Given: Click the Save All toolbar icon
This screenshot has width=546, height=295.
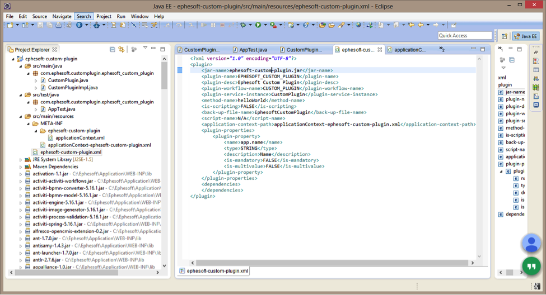Looking at the screenshot, I should tap(49, 25).
